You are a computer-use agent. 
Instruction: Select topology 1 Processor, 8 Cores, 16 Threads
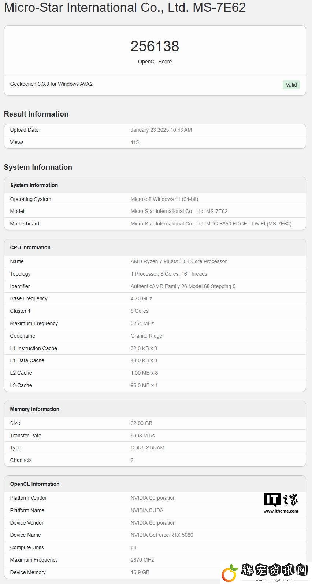tap(169, 274)
